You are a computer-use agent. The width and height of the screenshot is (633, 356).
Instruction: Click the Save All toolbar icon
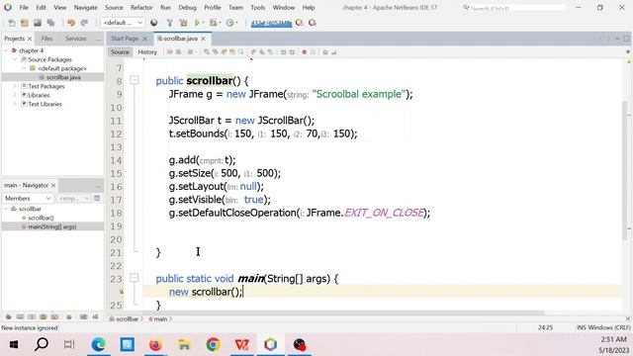(50, 23)
